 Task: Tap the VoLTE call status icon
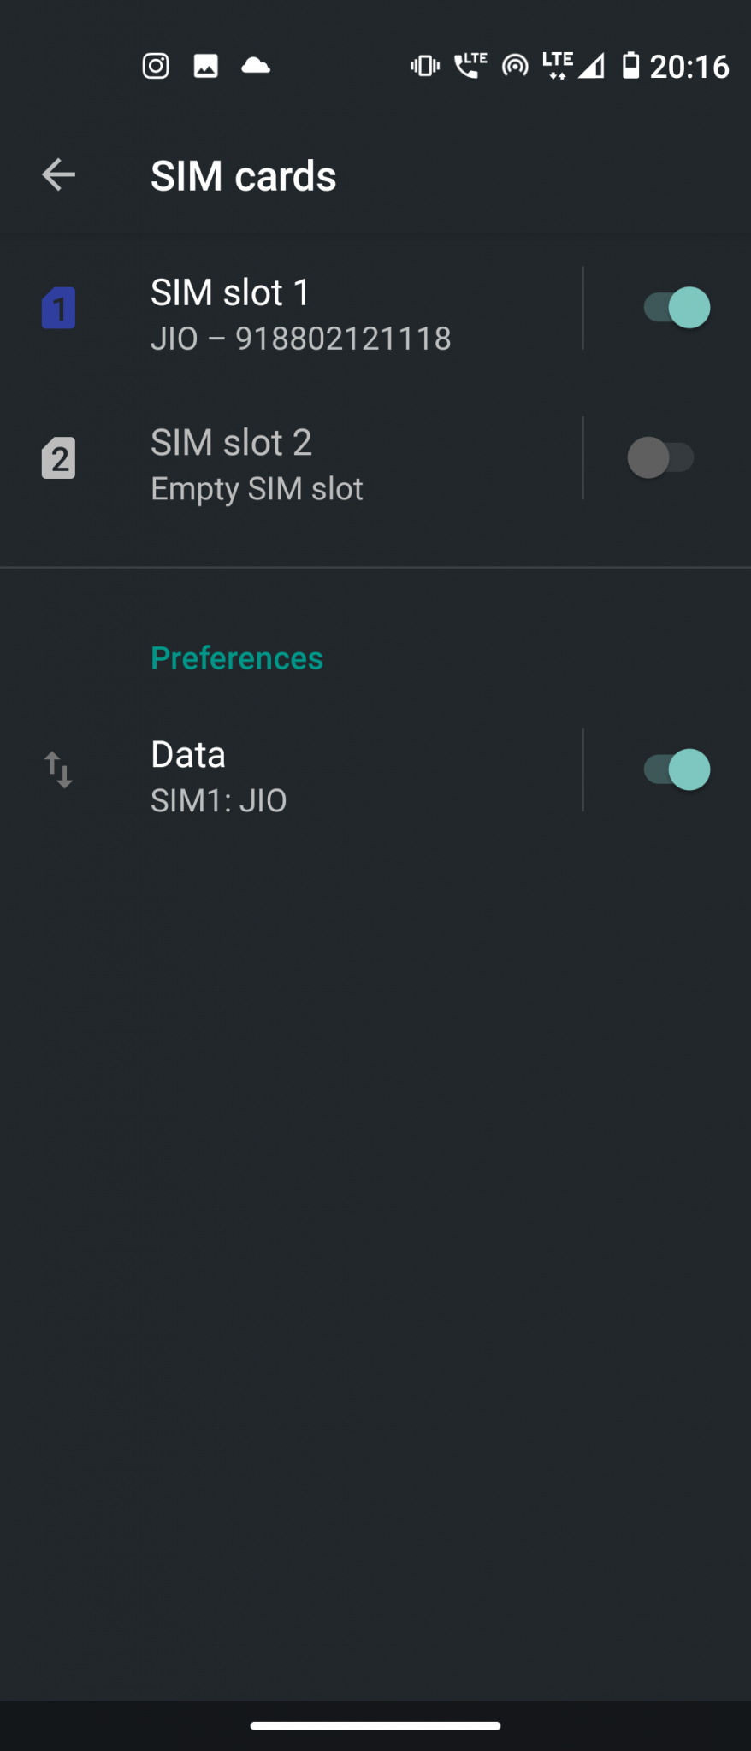(x=470, y=66)
